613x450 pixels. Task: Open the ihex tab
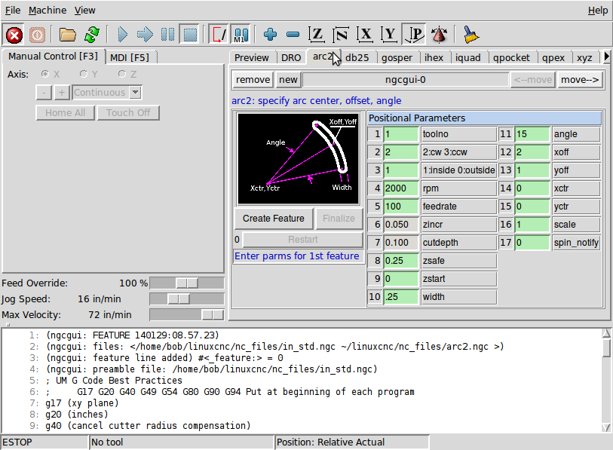click(x=434, y=57)
